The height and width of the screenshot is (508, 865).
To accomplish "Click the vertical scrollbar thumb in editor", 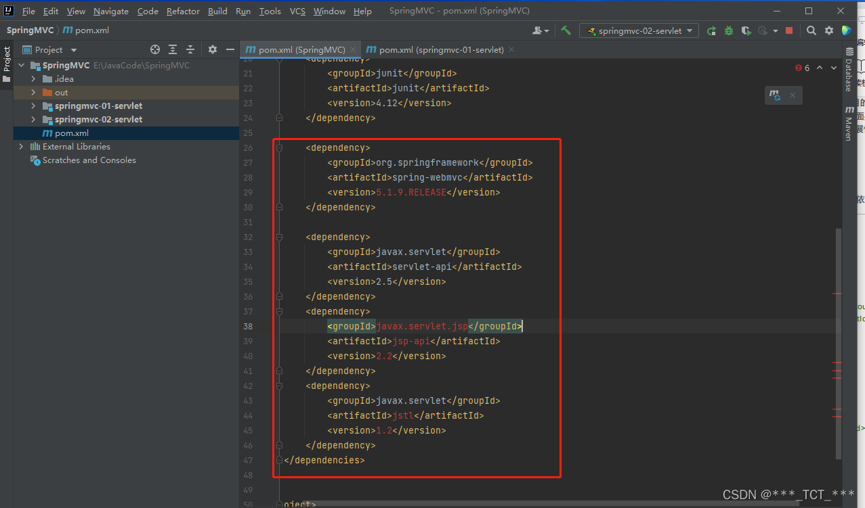I will (838, 344).
